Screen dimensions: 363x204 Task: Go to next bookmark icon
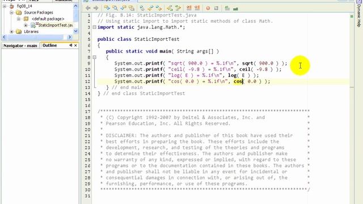[150, 8]
